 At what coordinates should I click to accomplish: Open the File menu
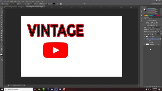[5, 1]
